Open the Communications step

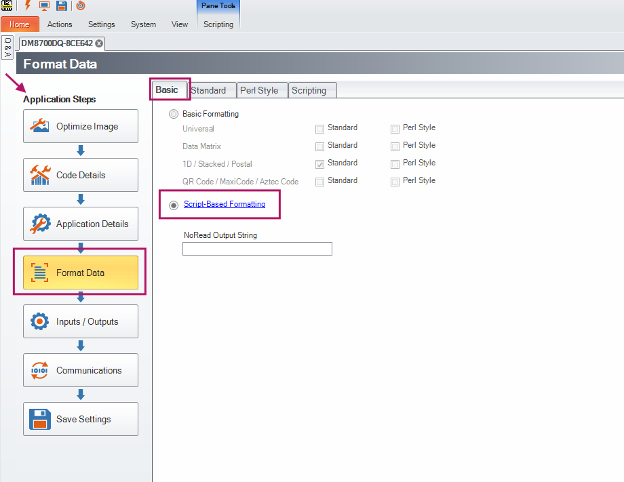81,370
